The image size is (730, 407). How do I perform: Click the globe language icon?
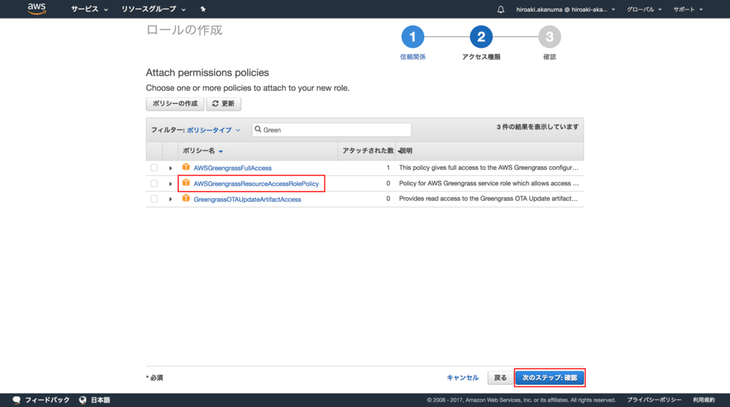(83, 400)
